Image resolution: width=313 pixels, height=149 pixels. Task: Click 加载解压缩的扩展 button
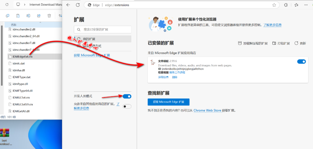[253, 43]
